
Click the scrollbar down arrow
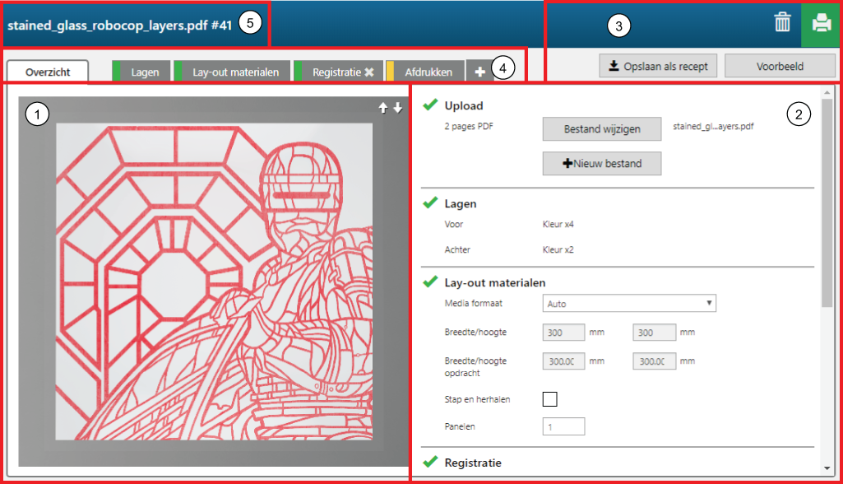tap(827, 468)
